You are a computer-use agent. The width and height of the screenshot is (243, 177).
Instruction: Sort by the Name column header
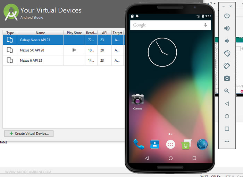[x=40, y=33]
